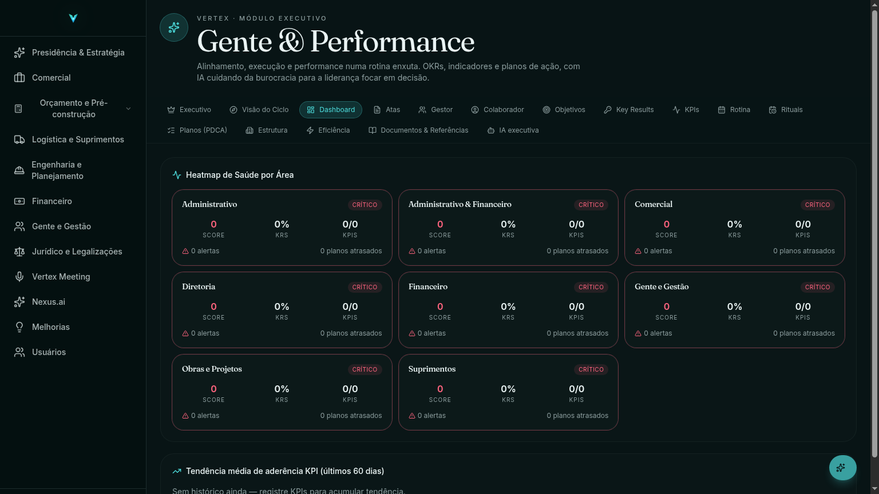Open the Obras e Projetos health card title
The width and height of the screenshot is (879, 494).
(x=212, y=369)
